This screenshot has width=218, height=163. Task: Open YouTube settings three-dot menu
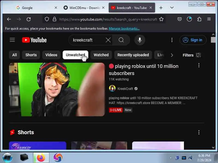(x=172, y=40)
